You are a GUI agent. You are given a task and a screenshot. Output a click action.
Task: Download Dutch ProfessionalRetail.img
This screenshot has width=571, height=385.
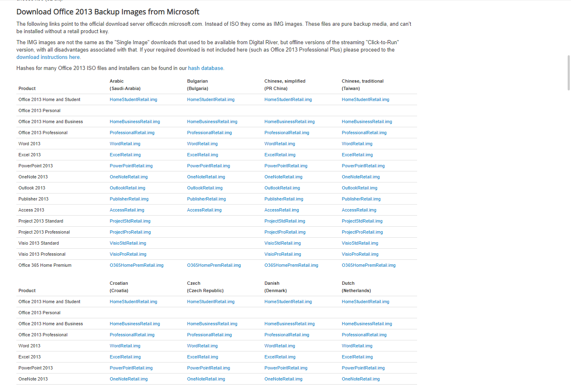(364, 335)
